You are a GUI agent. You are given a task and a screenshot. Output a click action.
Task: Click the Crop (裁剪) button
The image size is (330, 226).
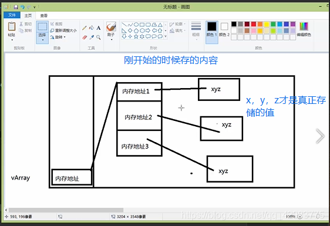(56, 24)
